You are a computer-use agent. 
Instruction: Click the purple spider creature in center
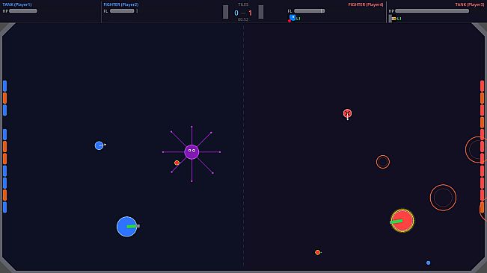point(192,152)
